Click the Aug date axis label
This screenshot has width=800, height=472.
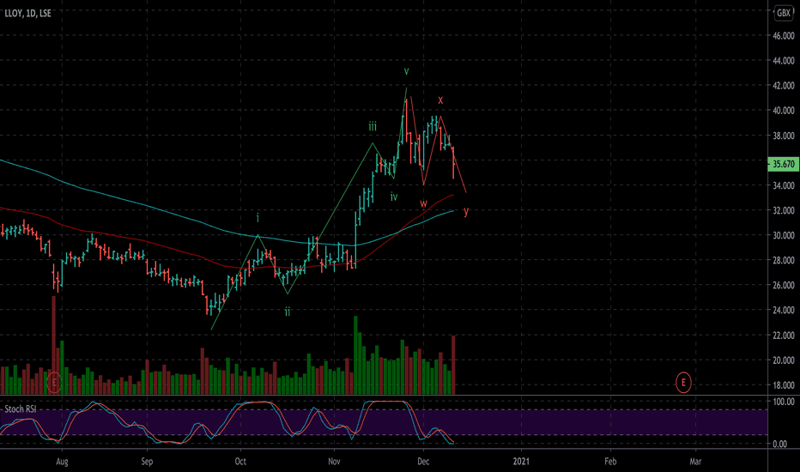[62, 462]
